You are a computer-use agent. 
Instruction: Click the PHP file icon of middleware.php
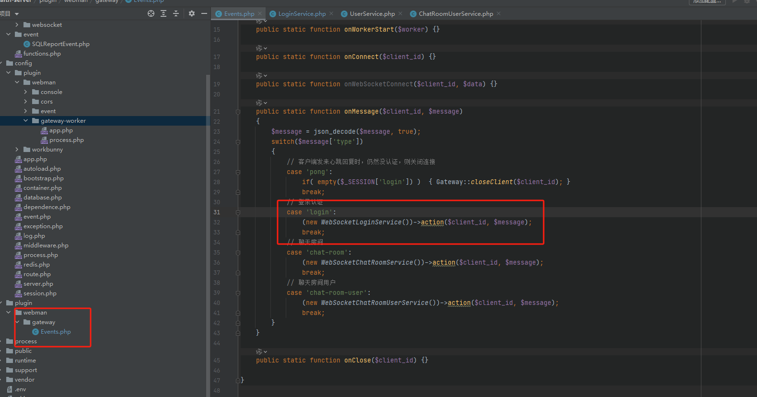tap(18, 245)
